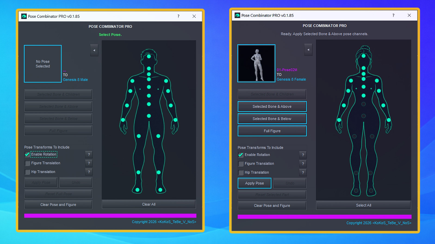Screen dimensions: 435x244
Task: Click Select All under female figure
Action: click(x=363, y=205)
